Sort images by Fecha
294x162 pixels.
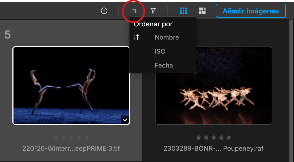click(x=164, y=65)
